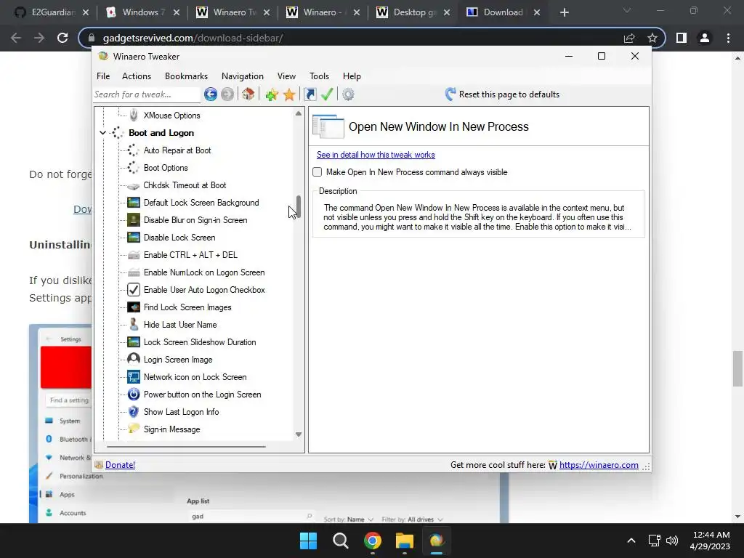Click the Chkdsk Timeout at Boot drive icon
Screen dimensions: 744x558
tap(134, 185)
